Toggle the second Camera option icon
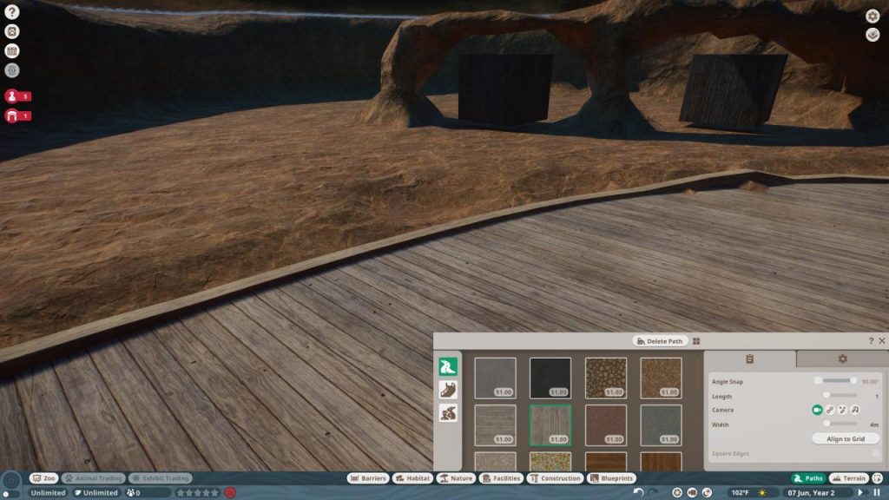The height and width of the screenshot is (500, 889). [x=830, y=410]
